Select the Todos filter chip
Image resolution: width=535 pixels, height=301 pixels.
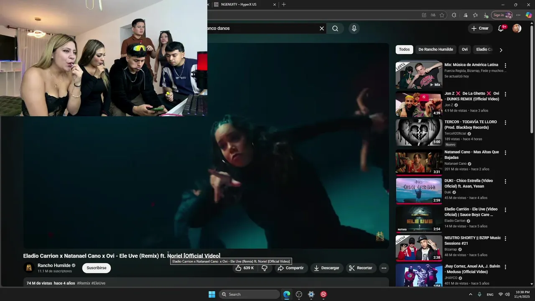(x=404, y=49)
